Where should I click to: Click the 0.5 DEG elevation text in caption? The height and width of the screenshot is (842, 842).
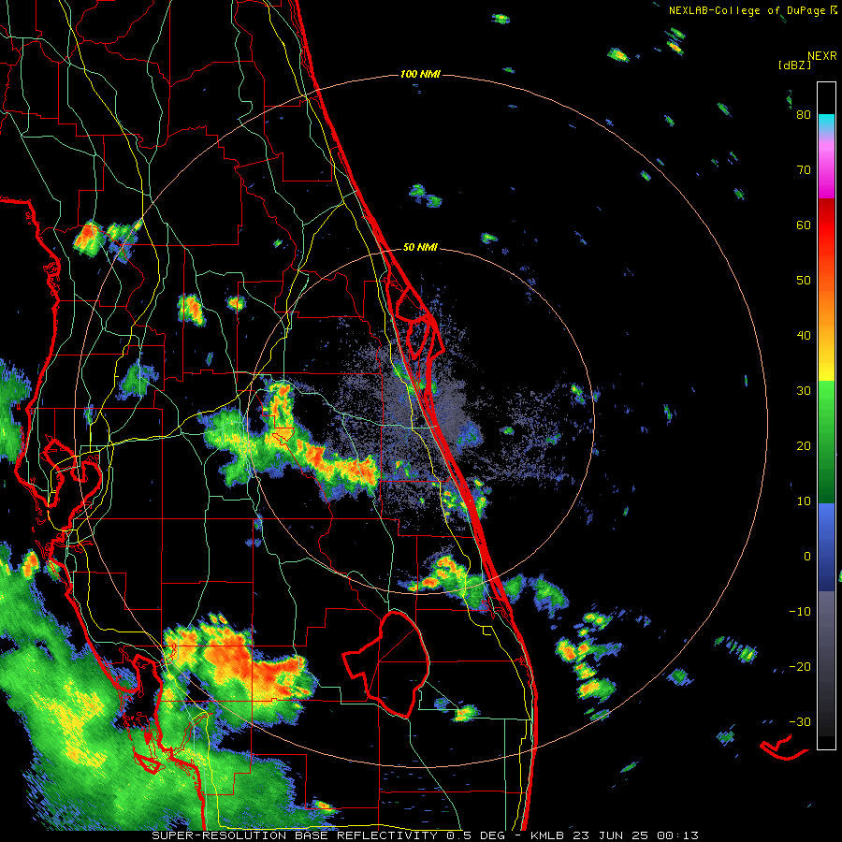(x=476, y=835)
